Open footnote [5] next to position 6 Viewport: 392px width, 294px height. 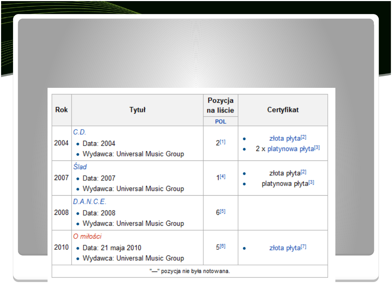click(x=222, y=212)
